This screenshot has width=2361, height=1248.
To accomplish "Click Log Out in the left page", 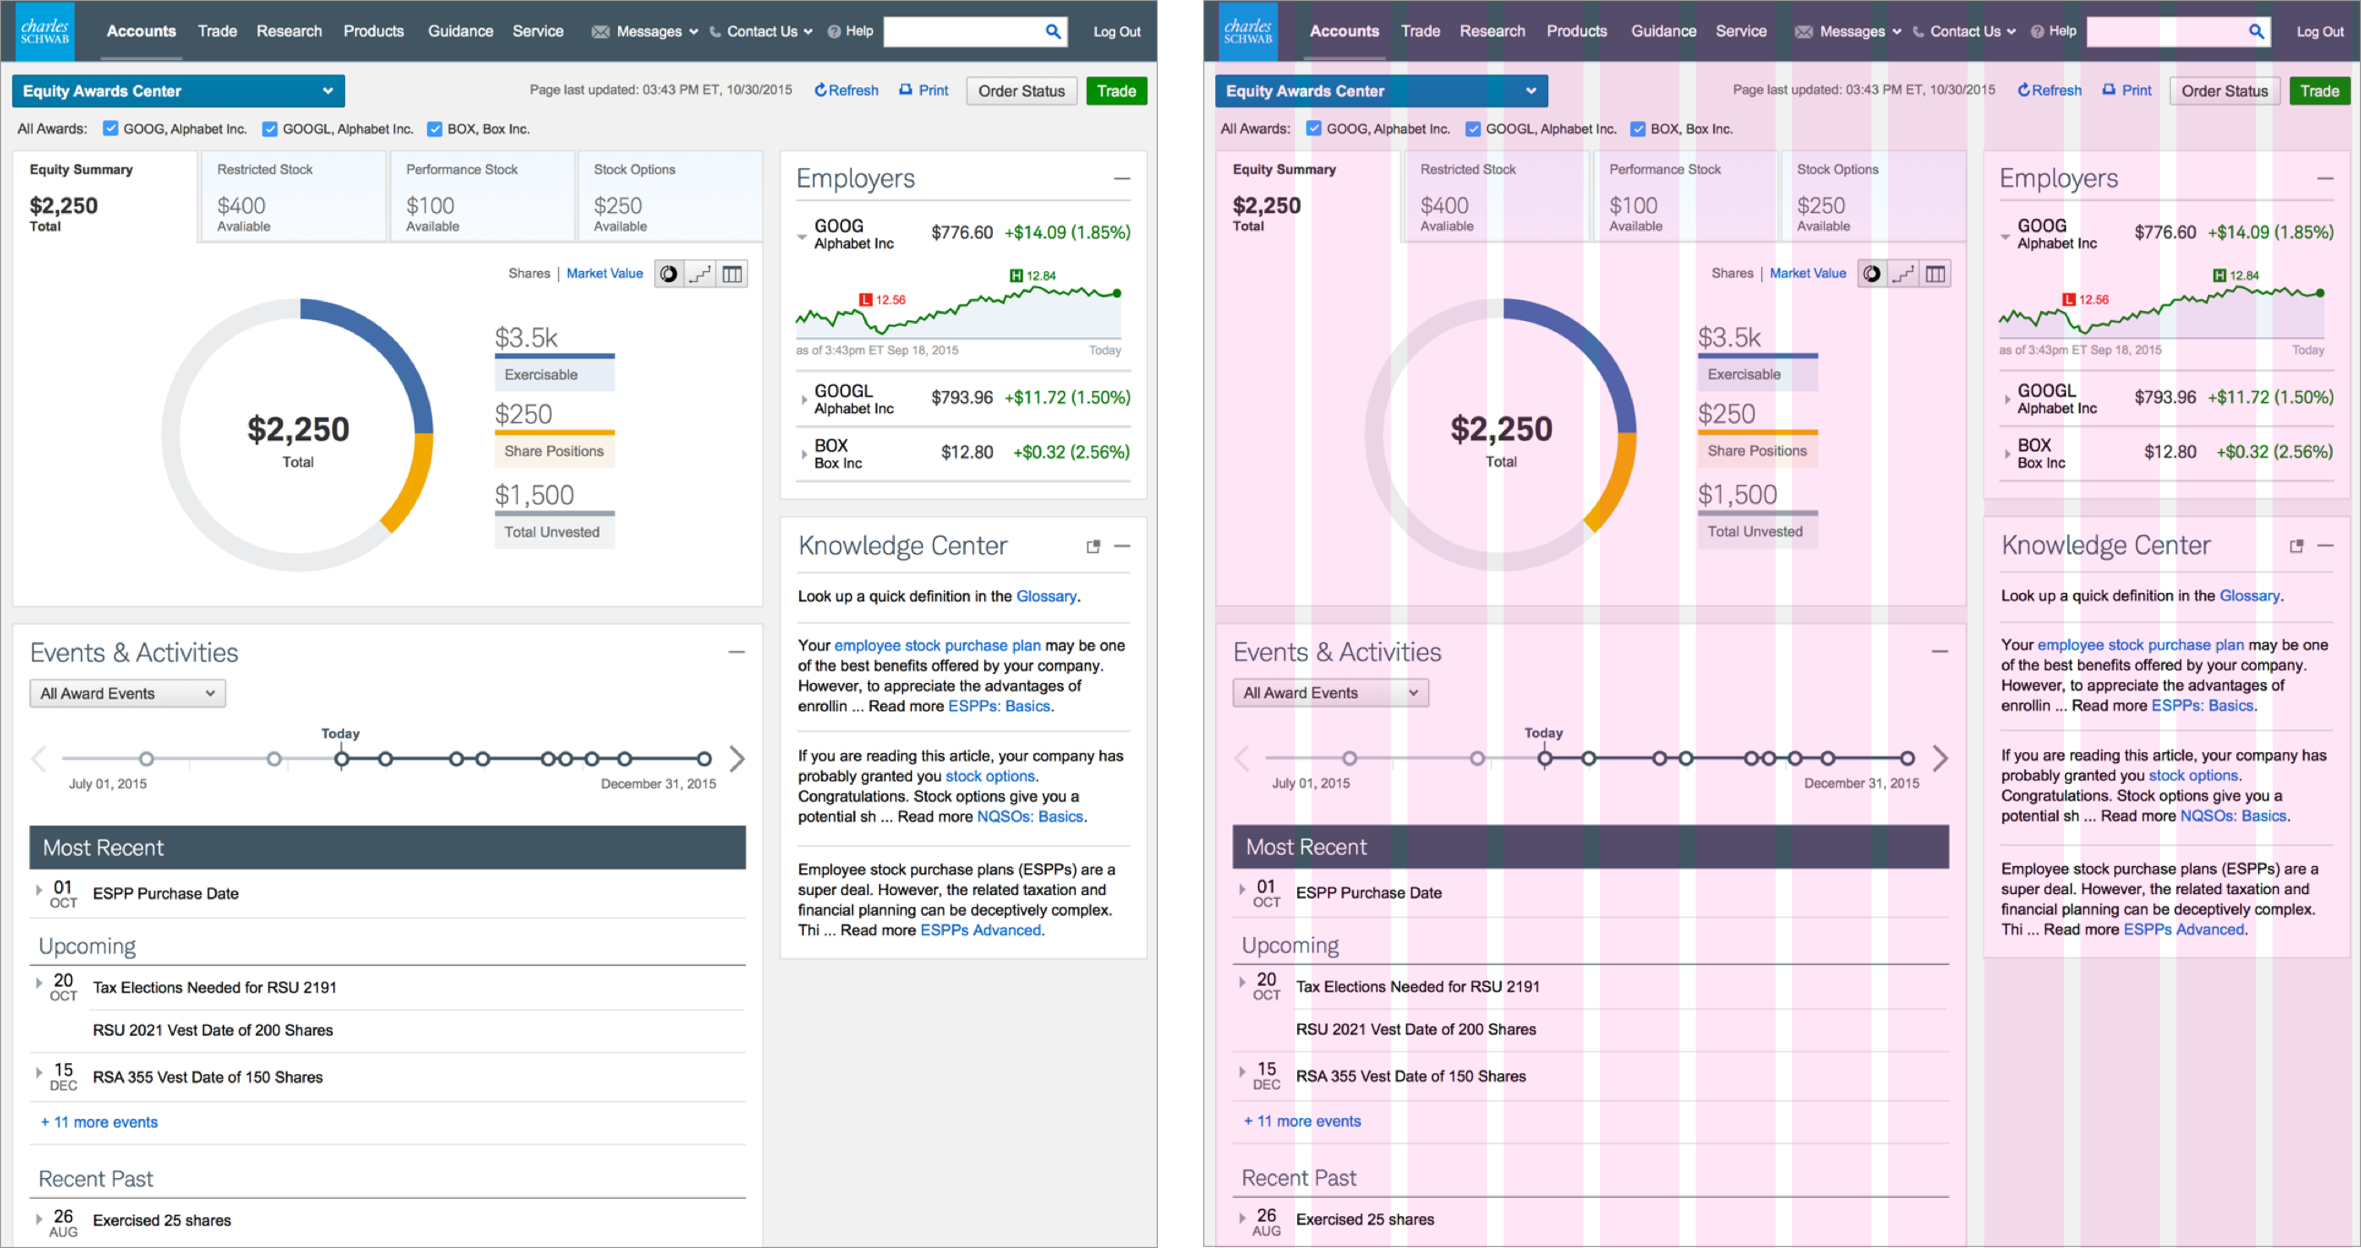I will [1117, 31].
